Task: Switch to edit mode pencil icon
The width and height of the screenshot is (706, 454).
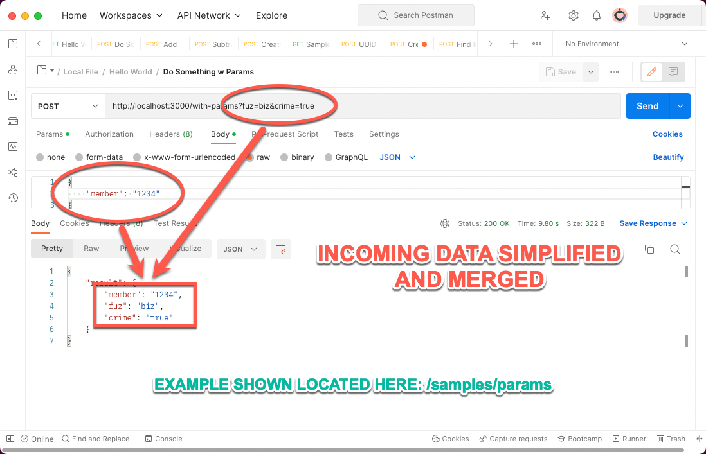Action: click(x=651, y=72)
